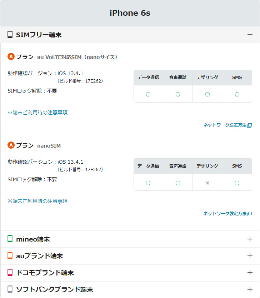The image size is (260, 298).
Task: Click the external link icon in first network settings link
Action: click(250, 125)
